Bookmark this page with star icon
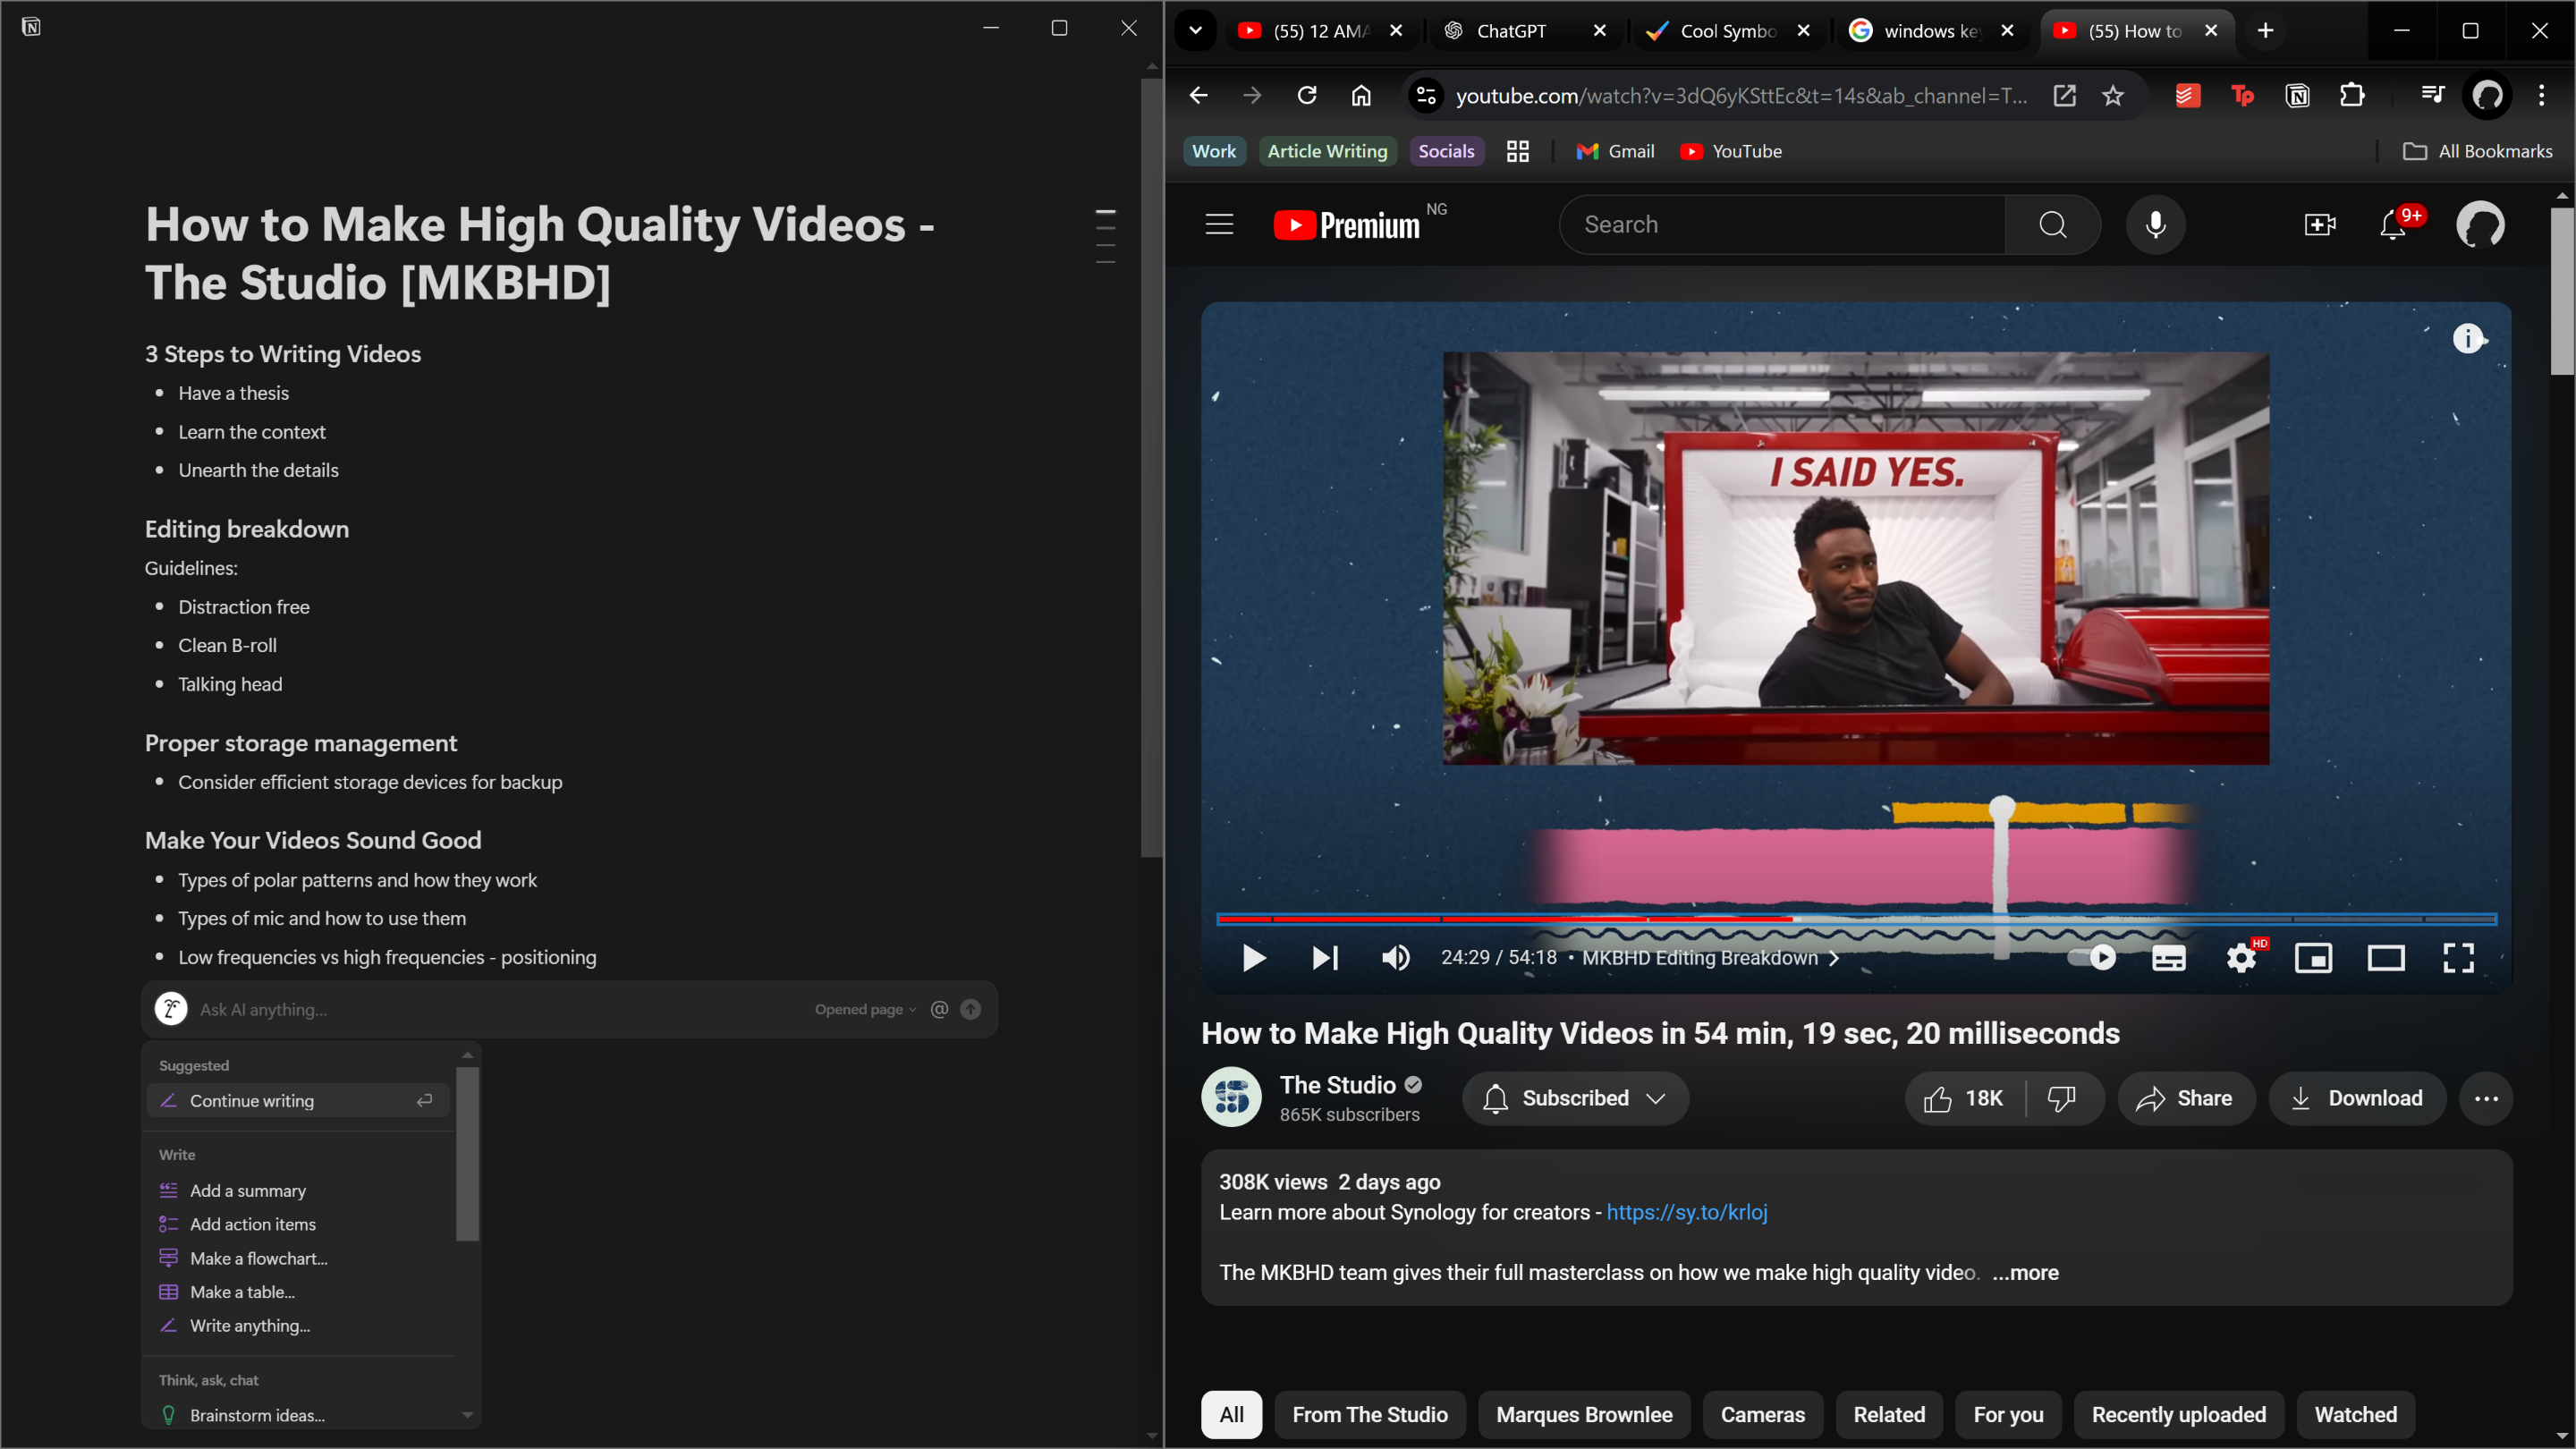 tap(2112, 95)
